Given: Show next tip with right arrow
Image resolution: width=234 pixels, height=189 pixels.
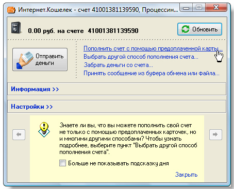Looking at the screenshot, I should pyautogui.click(x=215, y=134).
